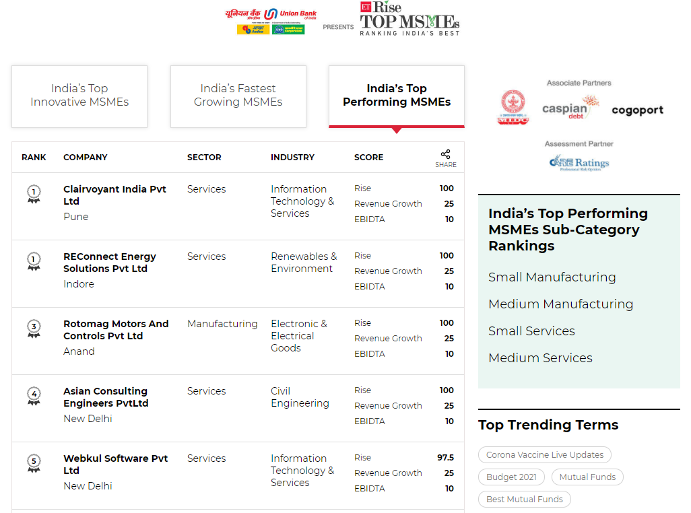Click rank 3 badge for Rotomag Motors
This screenshot has width=691, height=513.
pyautogui.click(x=34, y=329)
